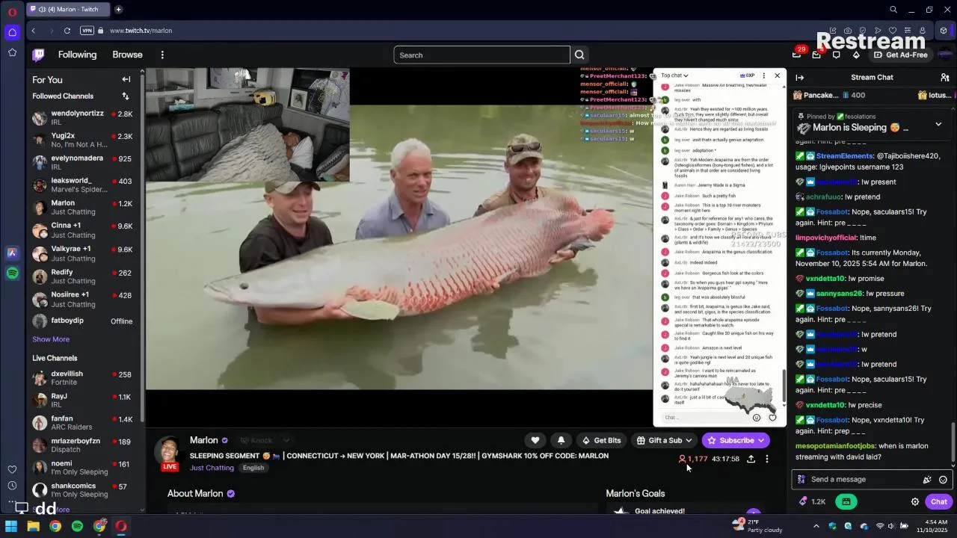Click the address bar URL twitch.tv/marlon
Viewport: 957px width, 538px height.
tap(141, 31)
